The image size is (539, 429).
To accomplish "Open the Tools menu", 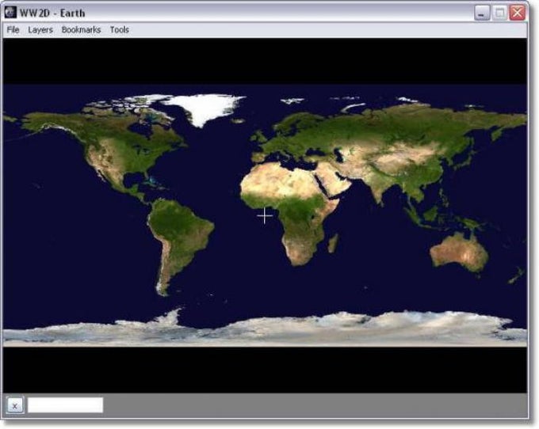I will pyautogui.click(x=119, y=30).
